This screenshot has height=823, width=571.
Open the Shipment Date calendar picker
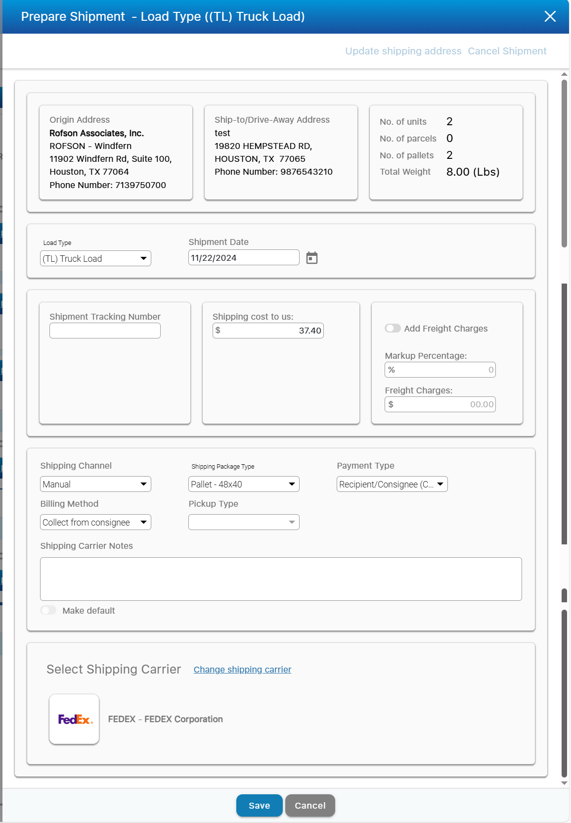[311, 258]
